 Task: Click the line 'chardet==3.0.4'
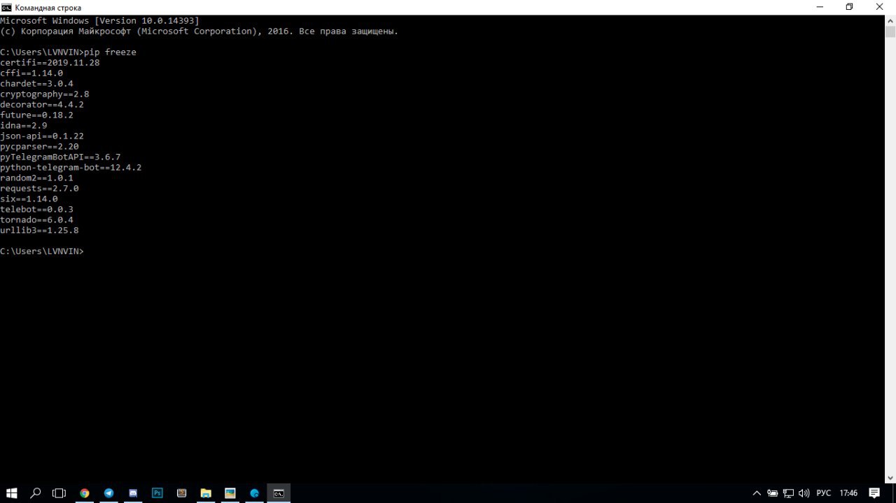click(36, 84)
